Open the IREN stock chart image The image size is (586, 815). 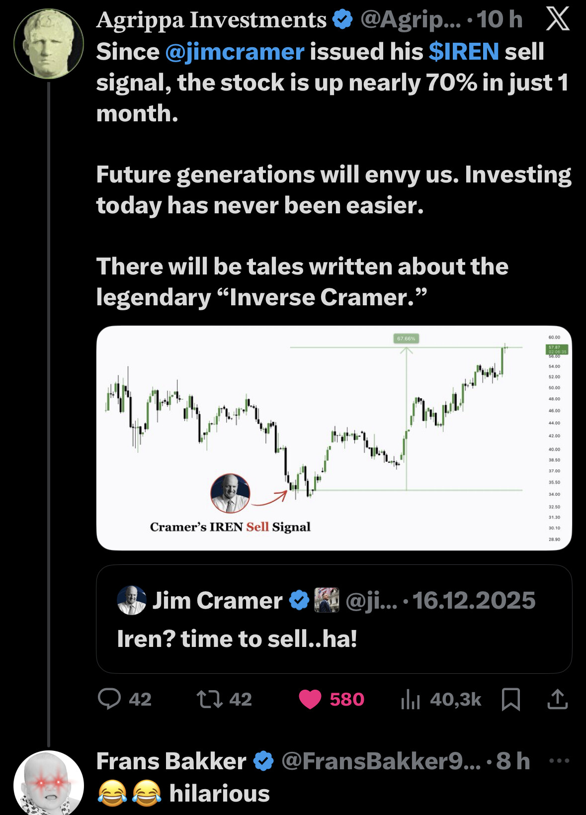coord(334,438)
